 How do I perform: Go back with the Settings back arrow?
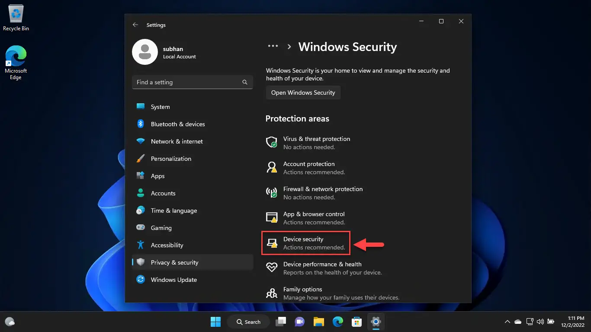tap(135, 25)
